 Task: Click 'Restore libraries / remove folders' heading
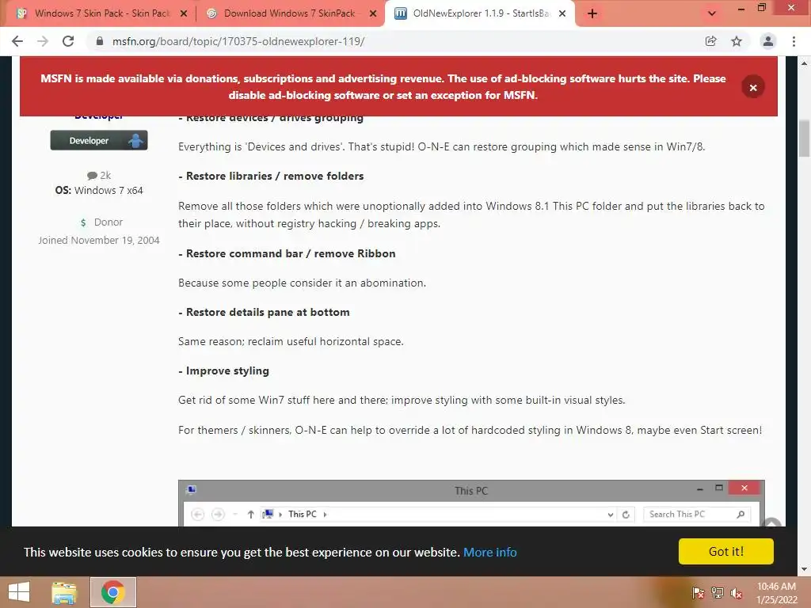pyautogui.click(x=271, y=177)
